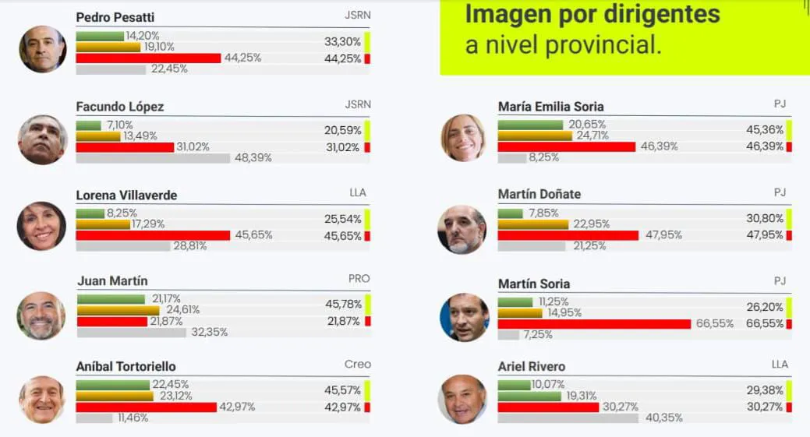810x437 pixels.
Task: Click Juan Martín's green 21,17% bar
Action: (x=111, y=299)
